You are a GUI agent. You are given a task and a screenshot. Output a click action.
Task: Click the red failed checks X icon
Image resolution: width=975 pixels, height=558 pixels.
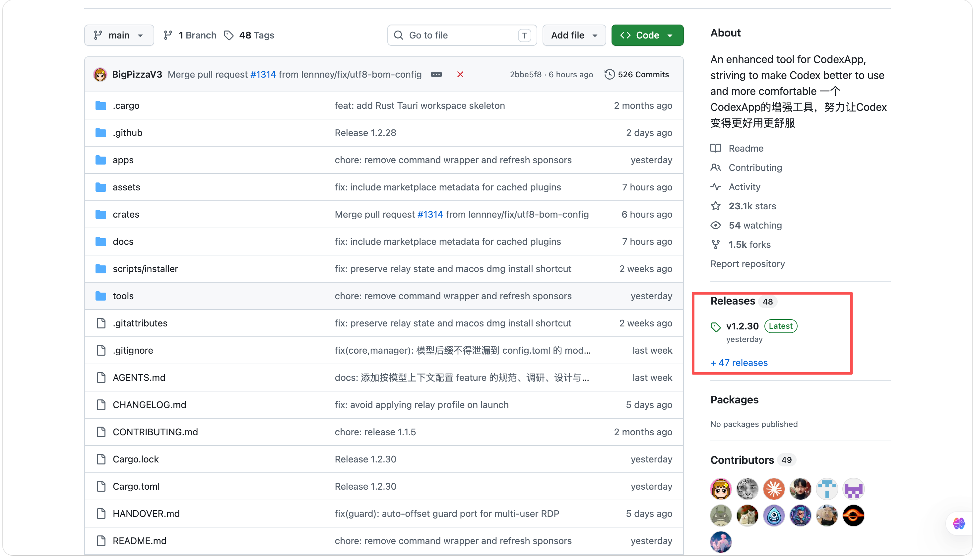coord(460,74)
